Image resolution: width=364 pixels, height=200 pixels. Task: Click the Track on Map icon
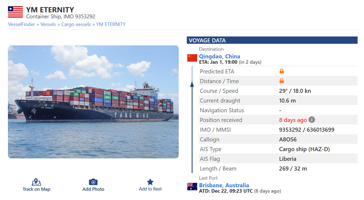[36, 182]
